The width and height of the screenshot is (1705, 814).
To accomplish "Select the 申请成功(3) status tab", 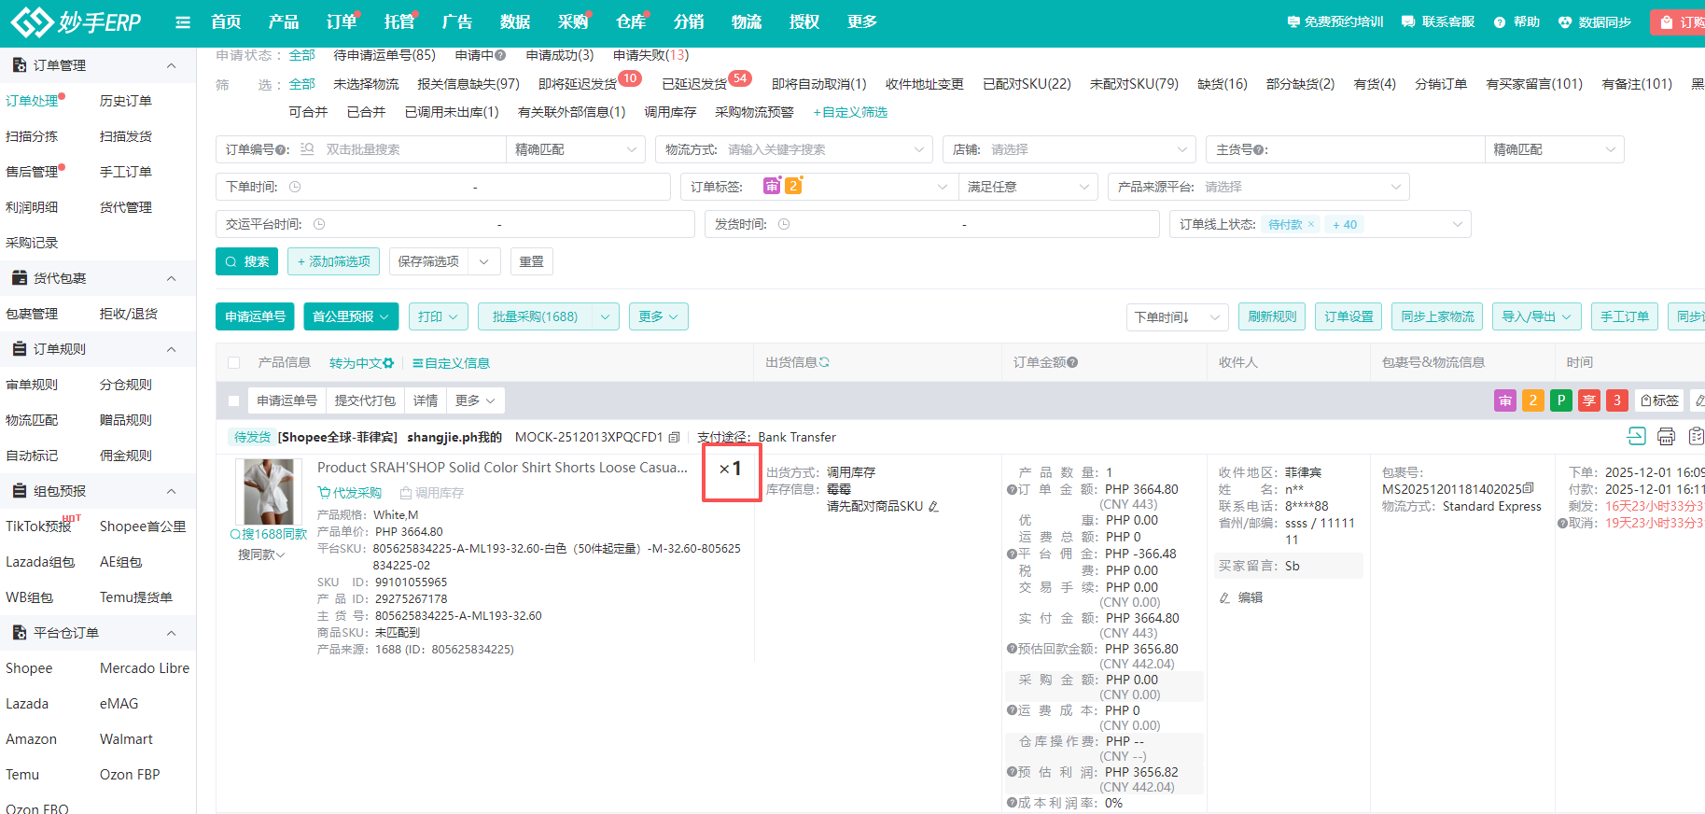I will tap(559, 55).
